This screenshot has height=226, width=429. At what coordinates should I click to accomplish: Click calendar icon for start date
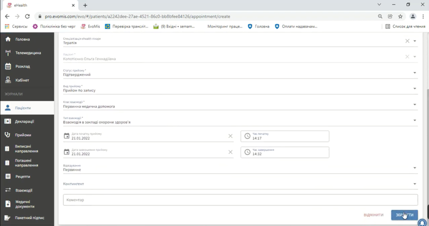tap(66, 136)
